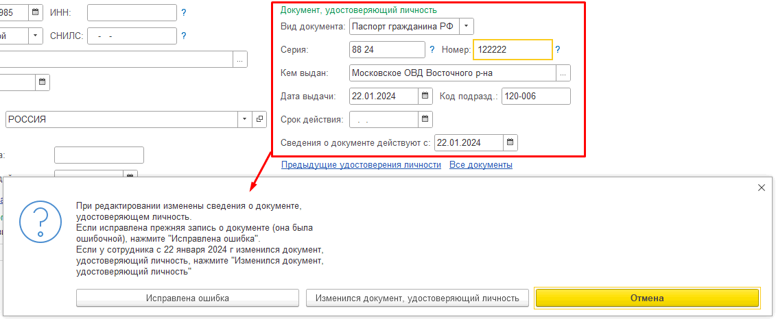This screenshot has width=776, height=319.
Task: Click help question mark beside Серия field
Action: (432, 49)
